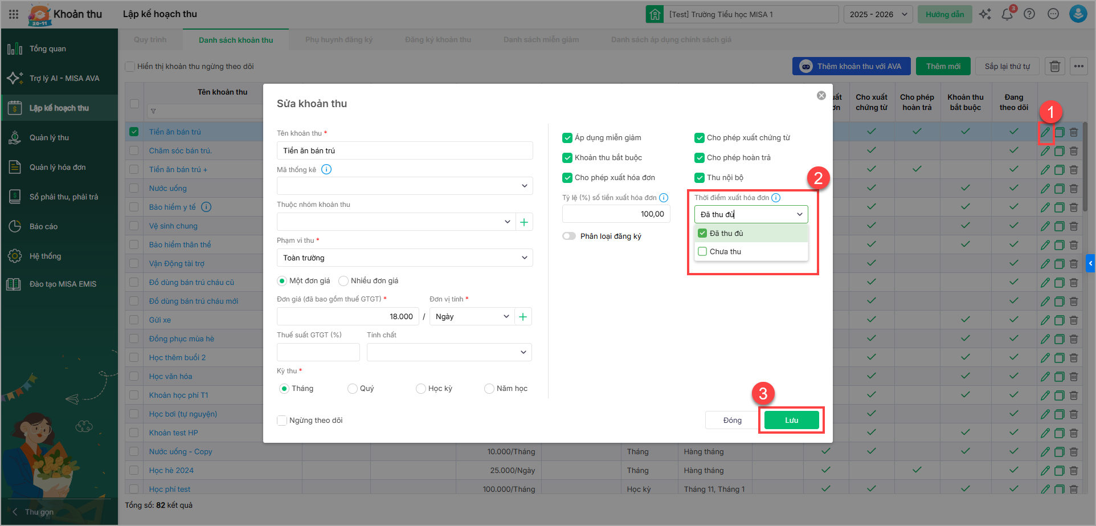Click into the Tên khoản thu field
This screenshot has height=526, width=1096.
click(404, 150)
